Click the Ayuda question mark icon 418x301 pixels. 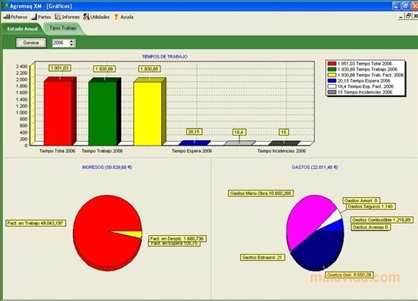(116, 17)
